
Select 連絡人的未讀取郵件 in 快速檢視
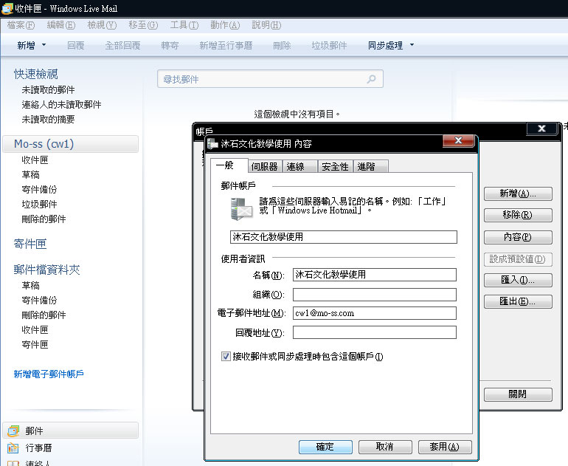point(61,104)
